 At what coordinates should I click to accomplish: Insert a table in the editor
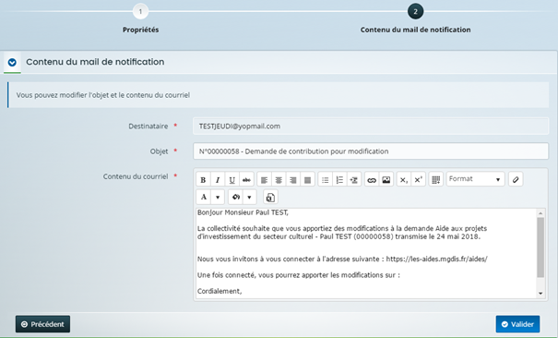coord(436,179)
